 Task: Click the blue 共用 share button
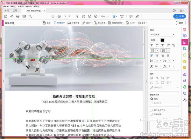coord(180,16)
